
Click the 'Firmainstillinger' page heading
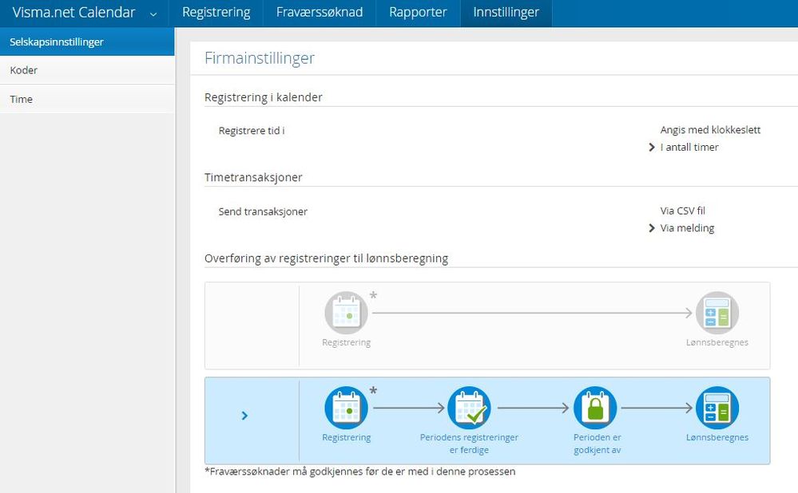(260, 58)
